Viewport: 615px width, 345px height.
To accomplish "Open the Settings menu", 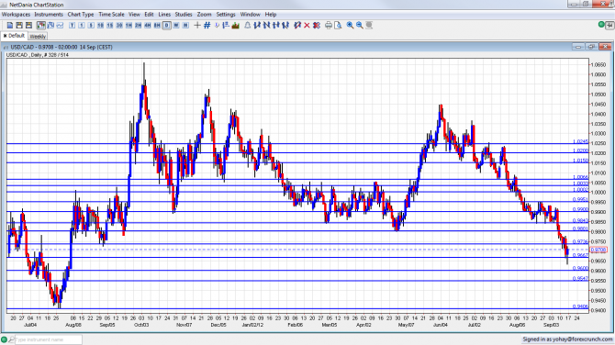I will tap(226, 15).
